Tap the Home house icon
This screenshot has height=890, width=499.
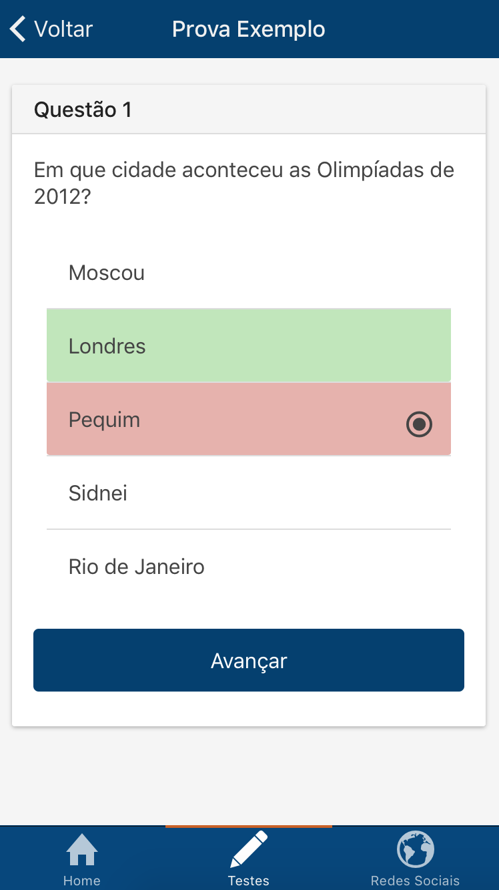pyautogui.click(x=82, y=850)
